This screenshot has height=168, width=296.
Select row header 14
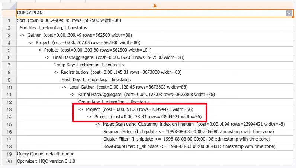point(9,117)
